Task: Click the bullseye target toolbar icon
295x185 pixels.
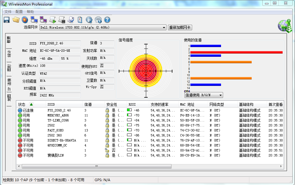Action: point(25,20)
